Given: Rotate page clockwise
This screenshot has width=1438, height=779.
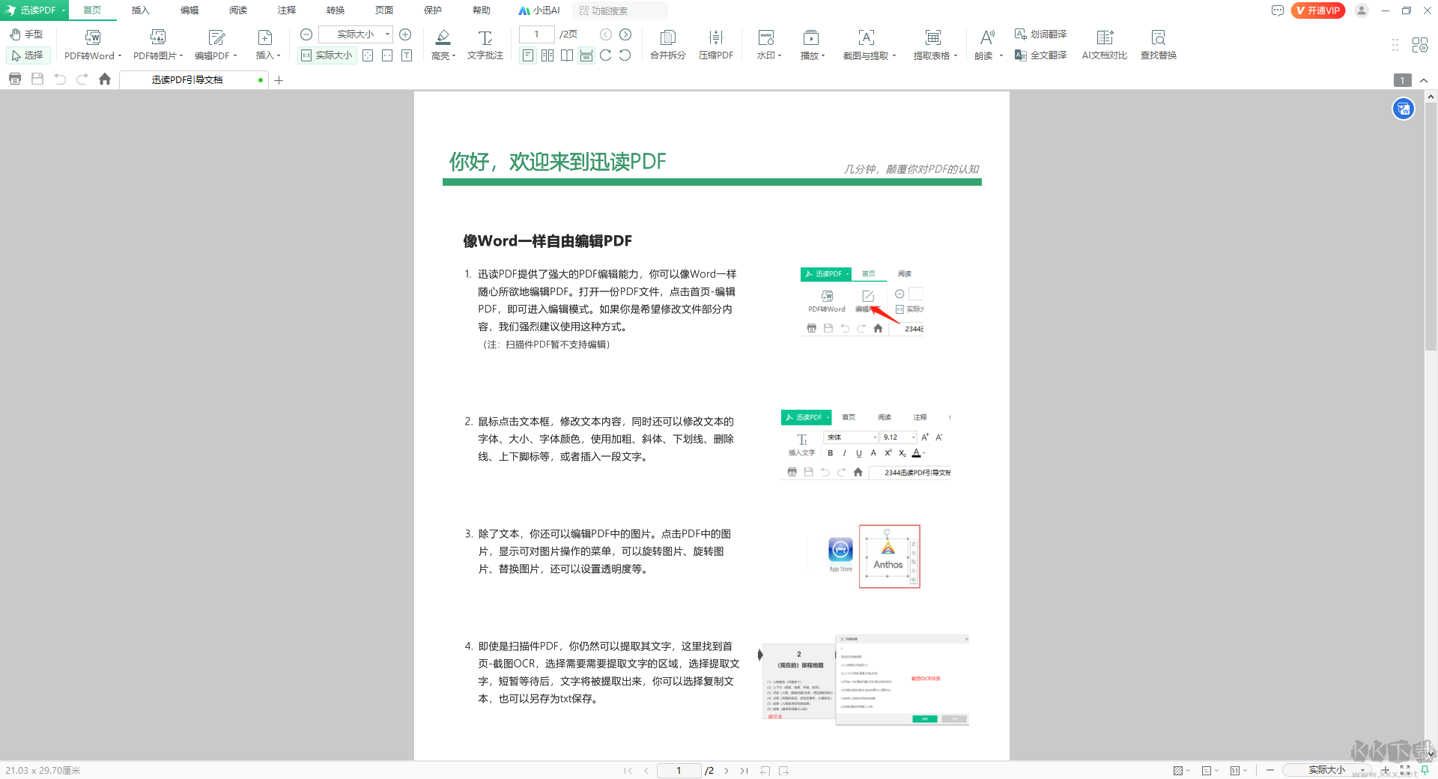Looking at the screenshot, I should click(606, 55).
